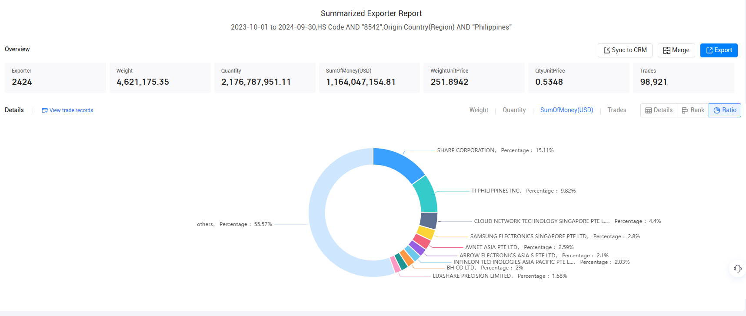Click the WeightUnitPrice 251.8942 card

point(474,78)
